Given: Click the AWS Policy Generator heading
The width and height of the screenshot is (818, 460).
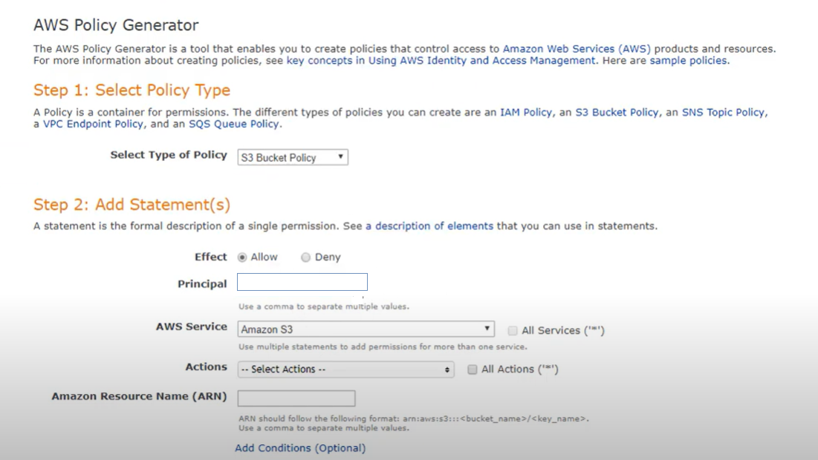Looking at the screenshot, I should coord(116,24).
